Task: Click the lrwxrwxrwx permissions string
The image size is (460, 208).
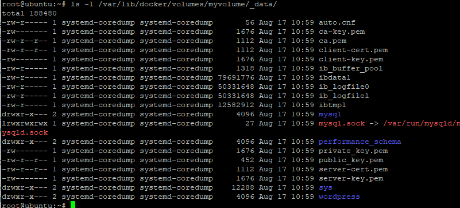Action: point(25,123)
